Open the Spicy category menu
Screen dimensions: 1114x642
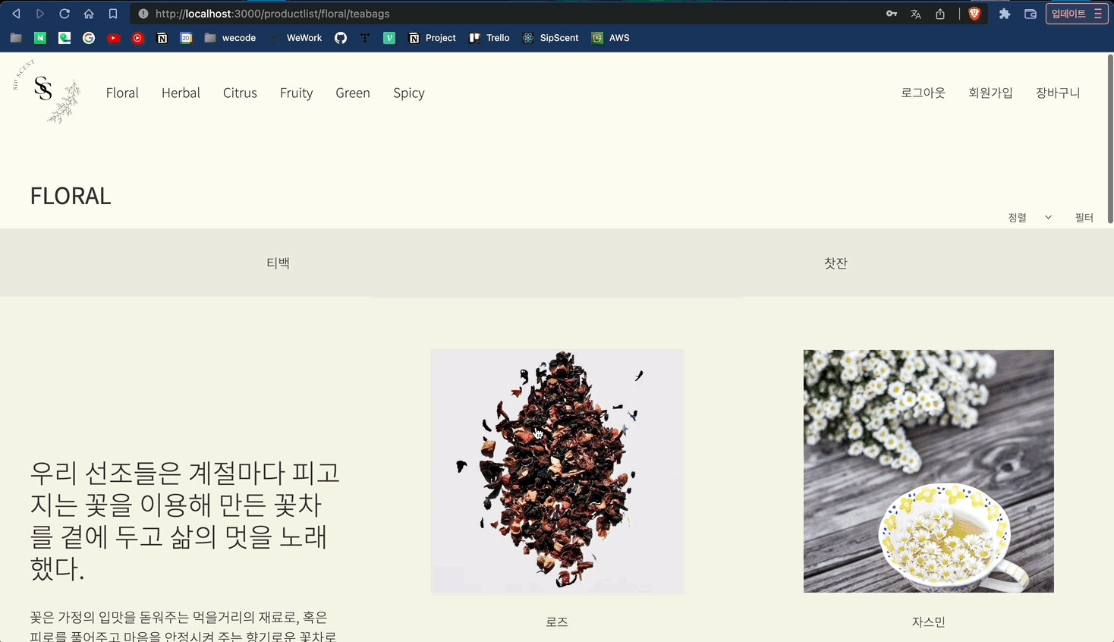tap(409, 93)
